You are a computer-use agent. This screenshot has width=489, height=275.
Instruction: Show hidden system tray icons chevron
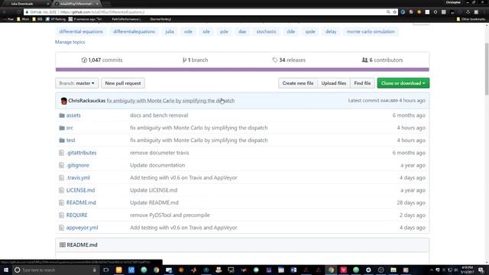431,270
